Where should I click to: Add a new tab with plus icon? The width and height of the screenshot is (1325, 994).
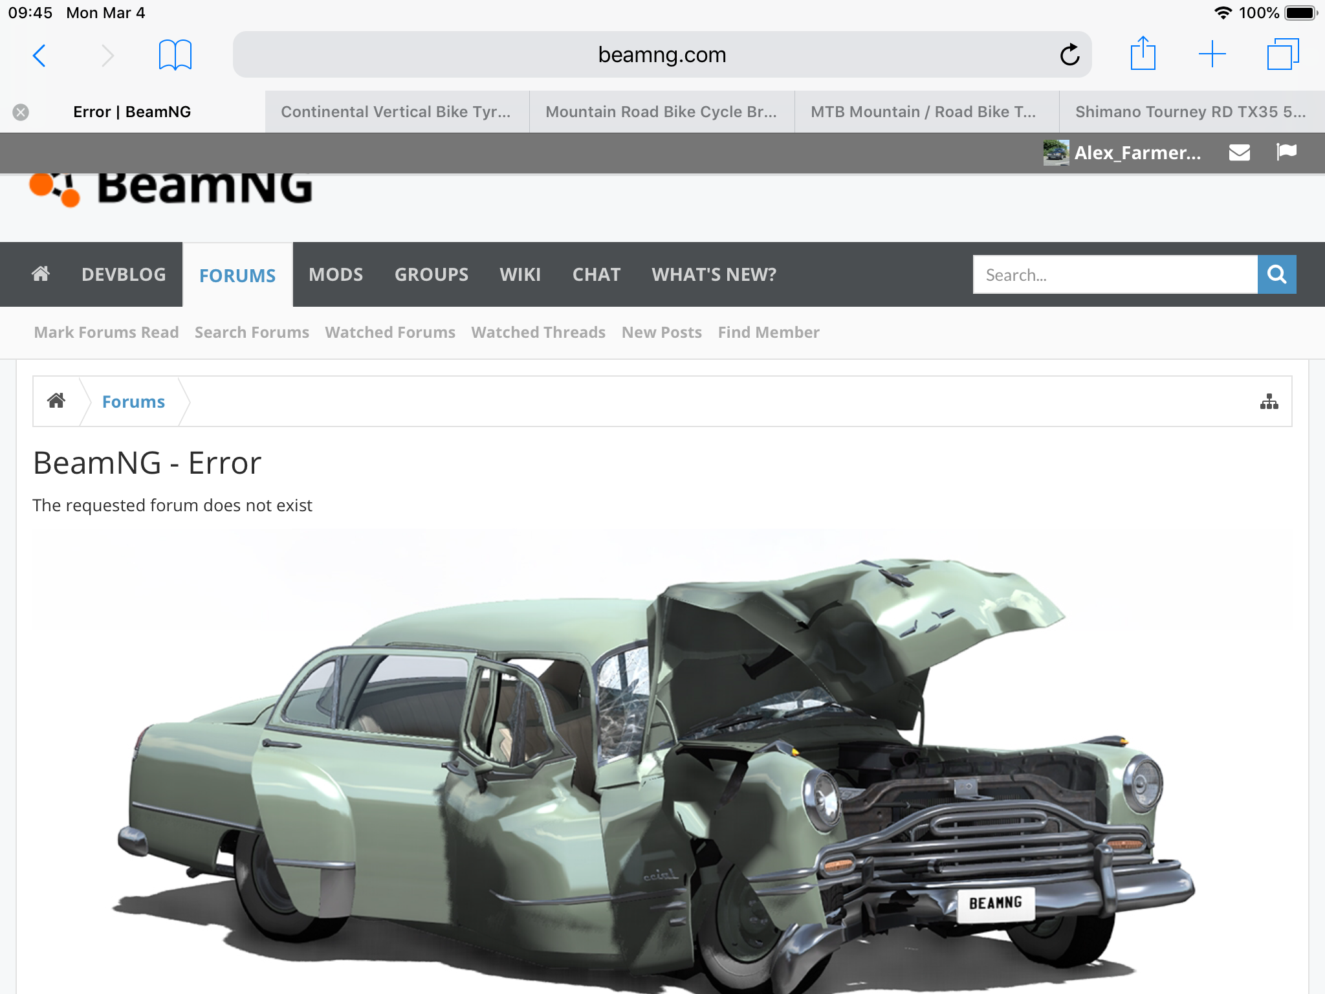point(1212,54)
